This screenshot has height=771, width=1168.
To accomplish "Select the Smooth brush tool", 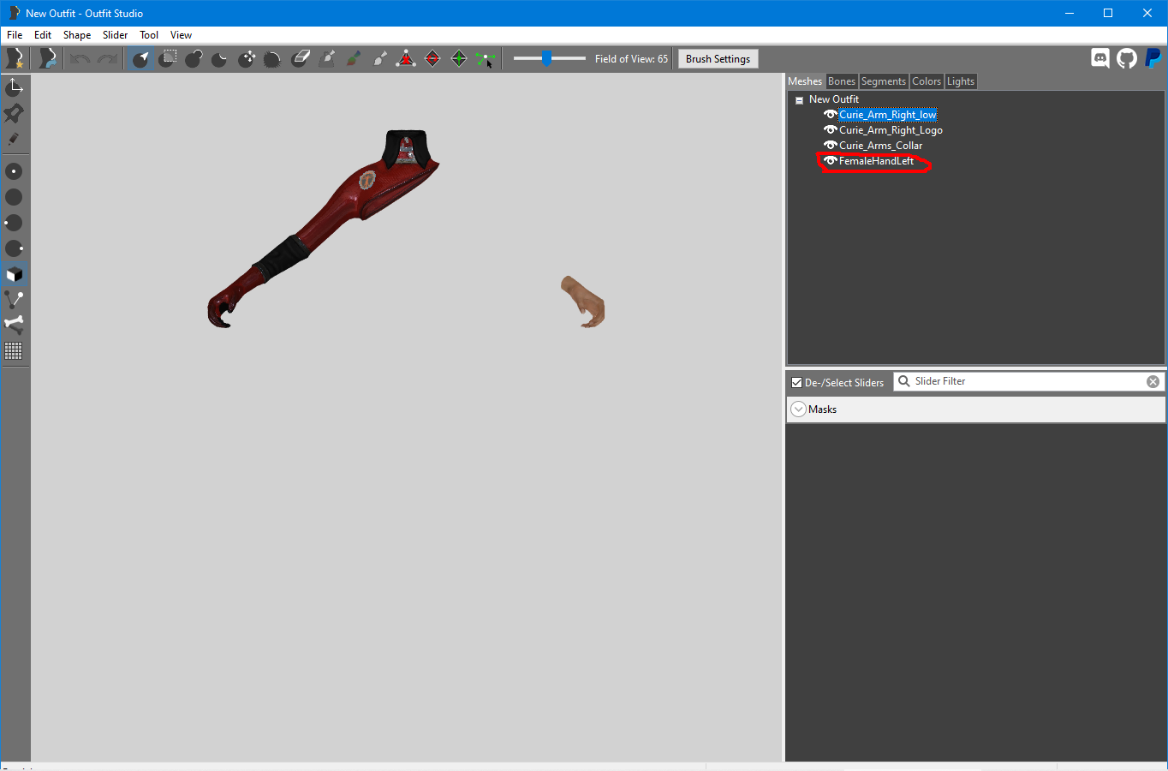I will click(x=272, y=58).
